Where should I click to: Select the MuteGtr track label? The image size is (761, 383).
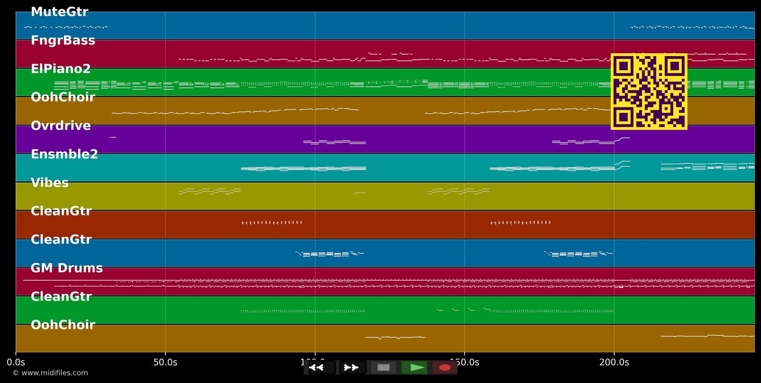tap(59, 12)
